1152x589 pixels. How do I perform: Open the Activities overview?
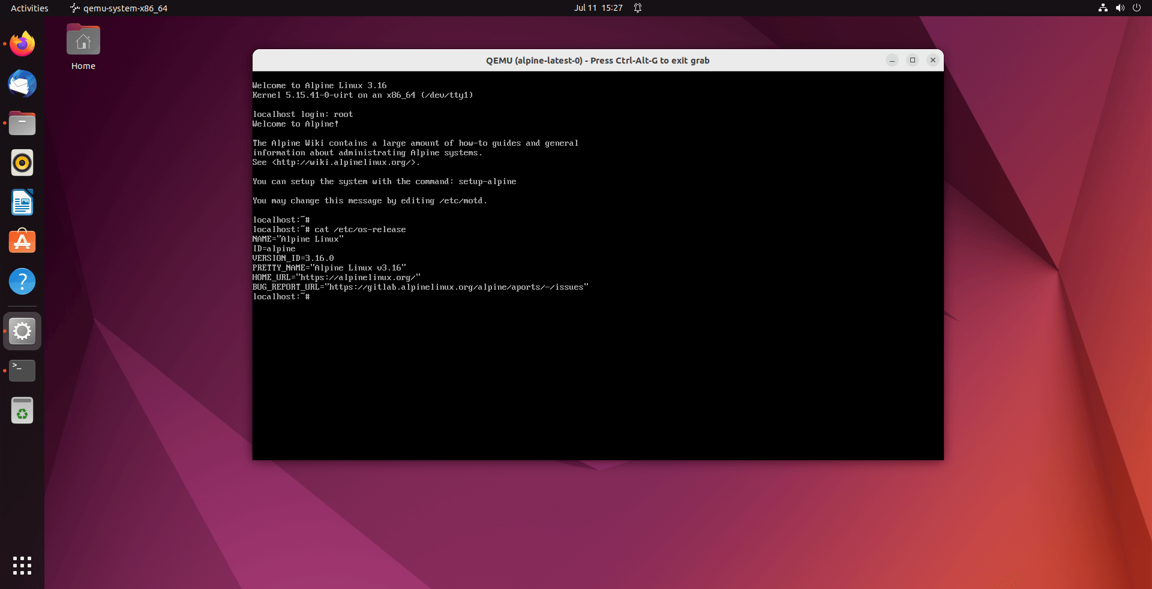pos(29,8)
